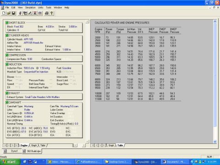Change the Block value Ford 302
Image resolution: width=220 pixels, height=165 pixels.
(19, 27)
